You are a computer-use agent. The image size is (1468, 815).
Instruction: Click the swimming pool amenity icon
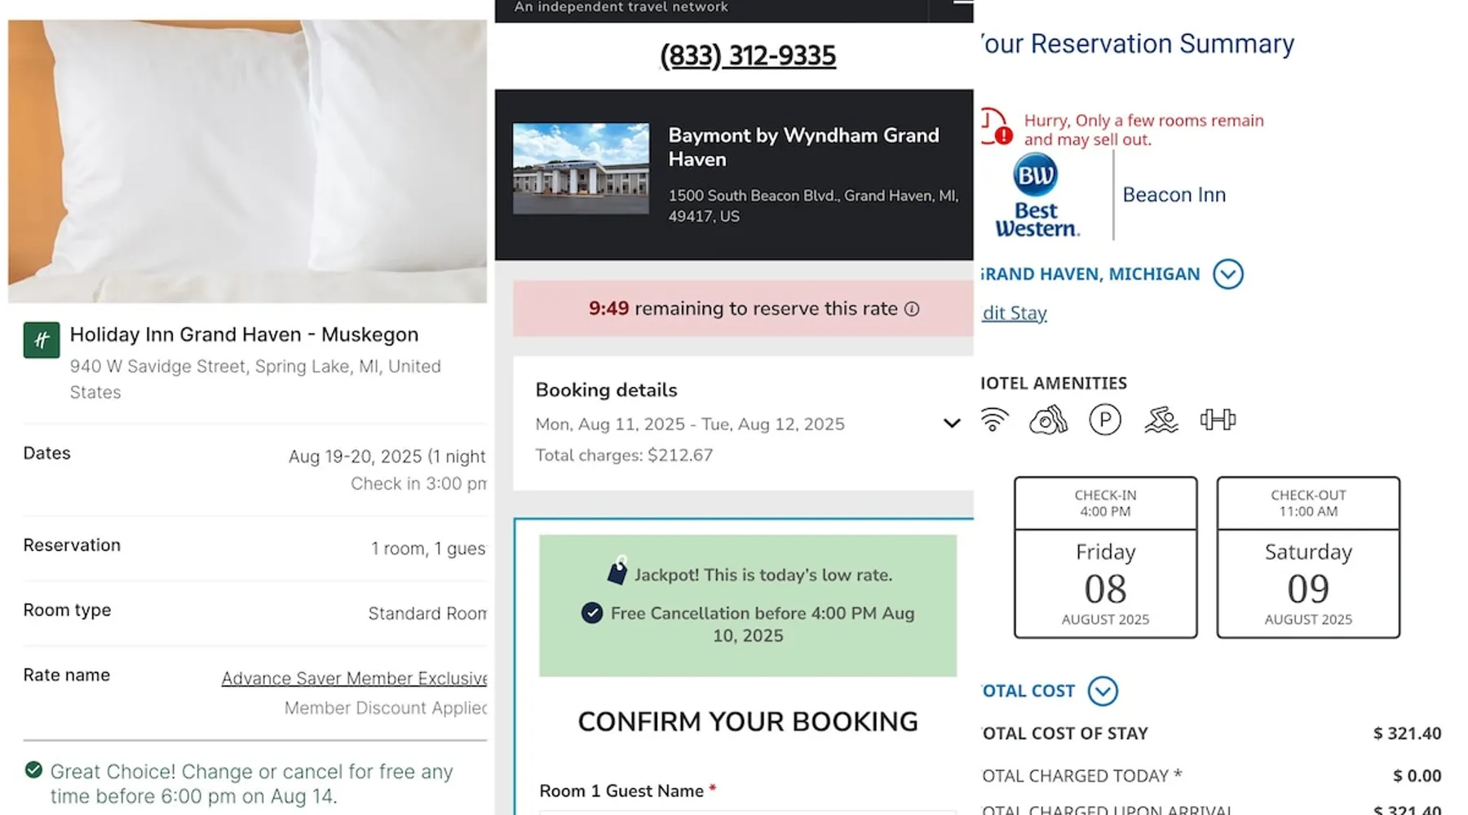click(1161, 420)
